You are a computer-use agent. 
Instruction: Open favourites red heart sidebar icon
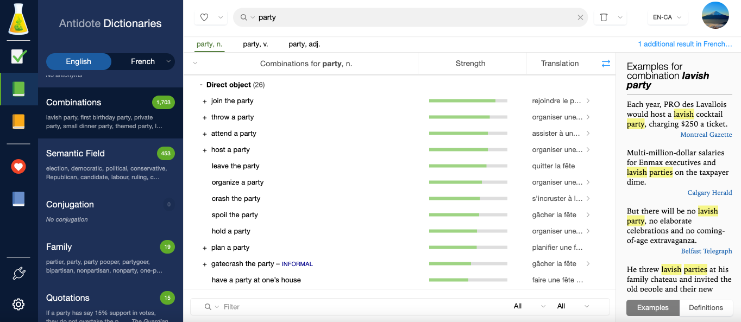[x=18, y=167]
